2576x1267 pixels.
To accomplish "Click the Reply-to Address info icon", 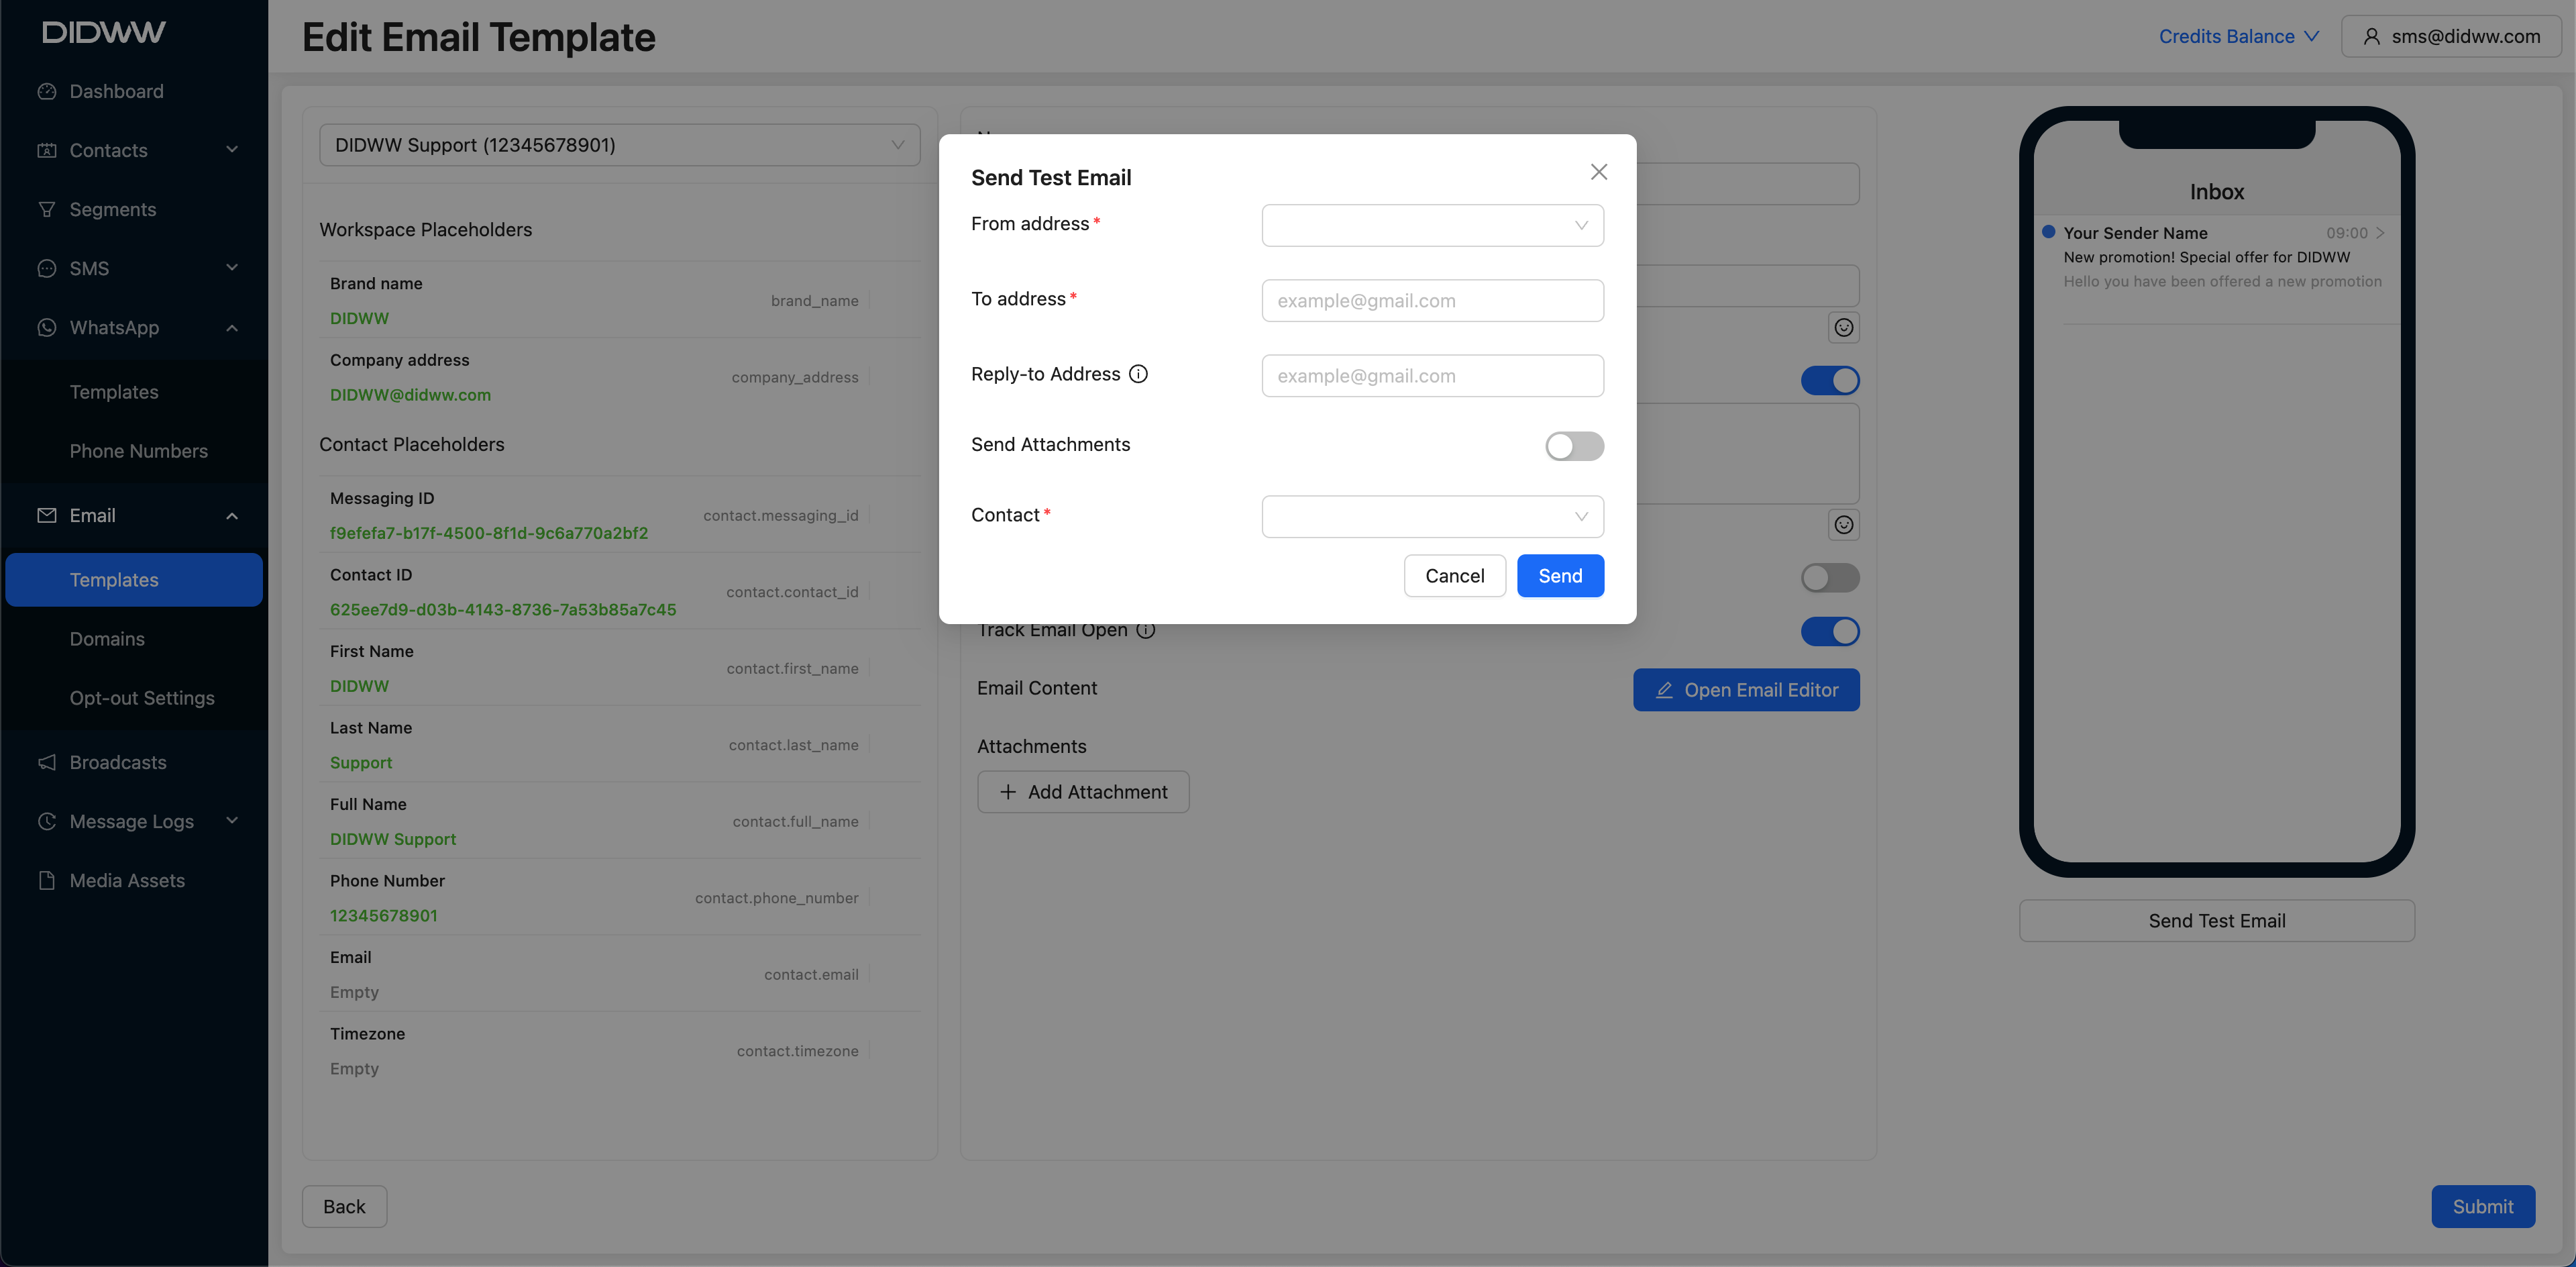I will coord(1138,374).
